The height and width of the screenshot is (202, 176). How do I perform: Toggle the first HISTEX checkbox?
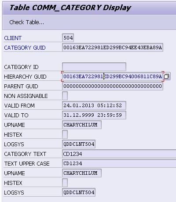[65, 134]
